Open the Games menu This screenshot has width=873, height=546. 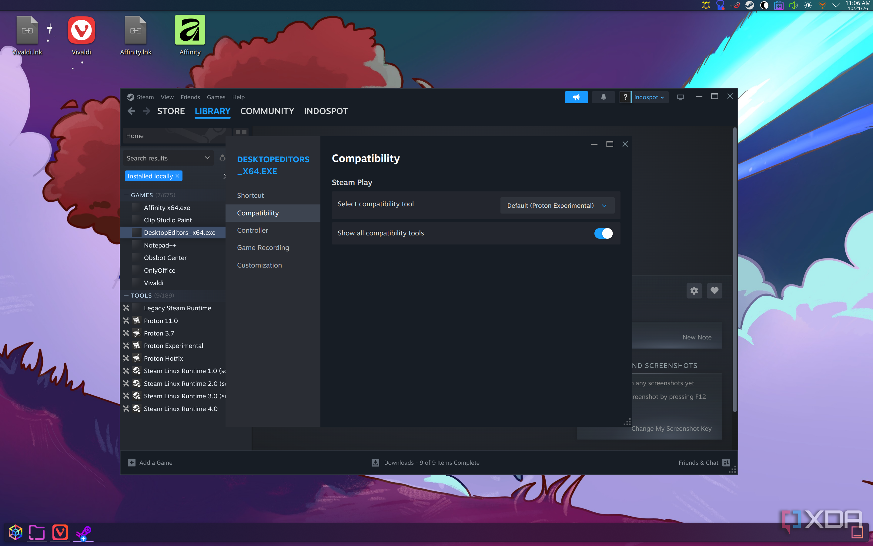coord(216,97)
